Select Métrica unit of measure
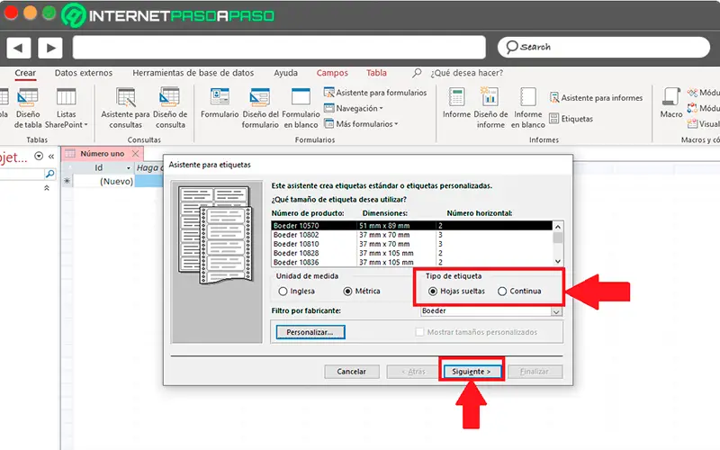 (362, 291)
